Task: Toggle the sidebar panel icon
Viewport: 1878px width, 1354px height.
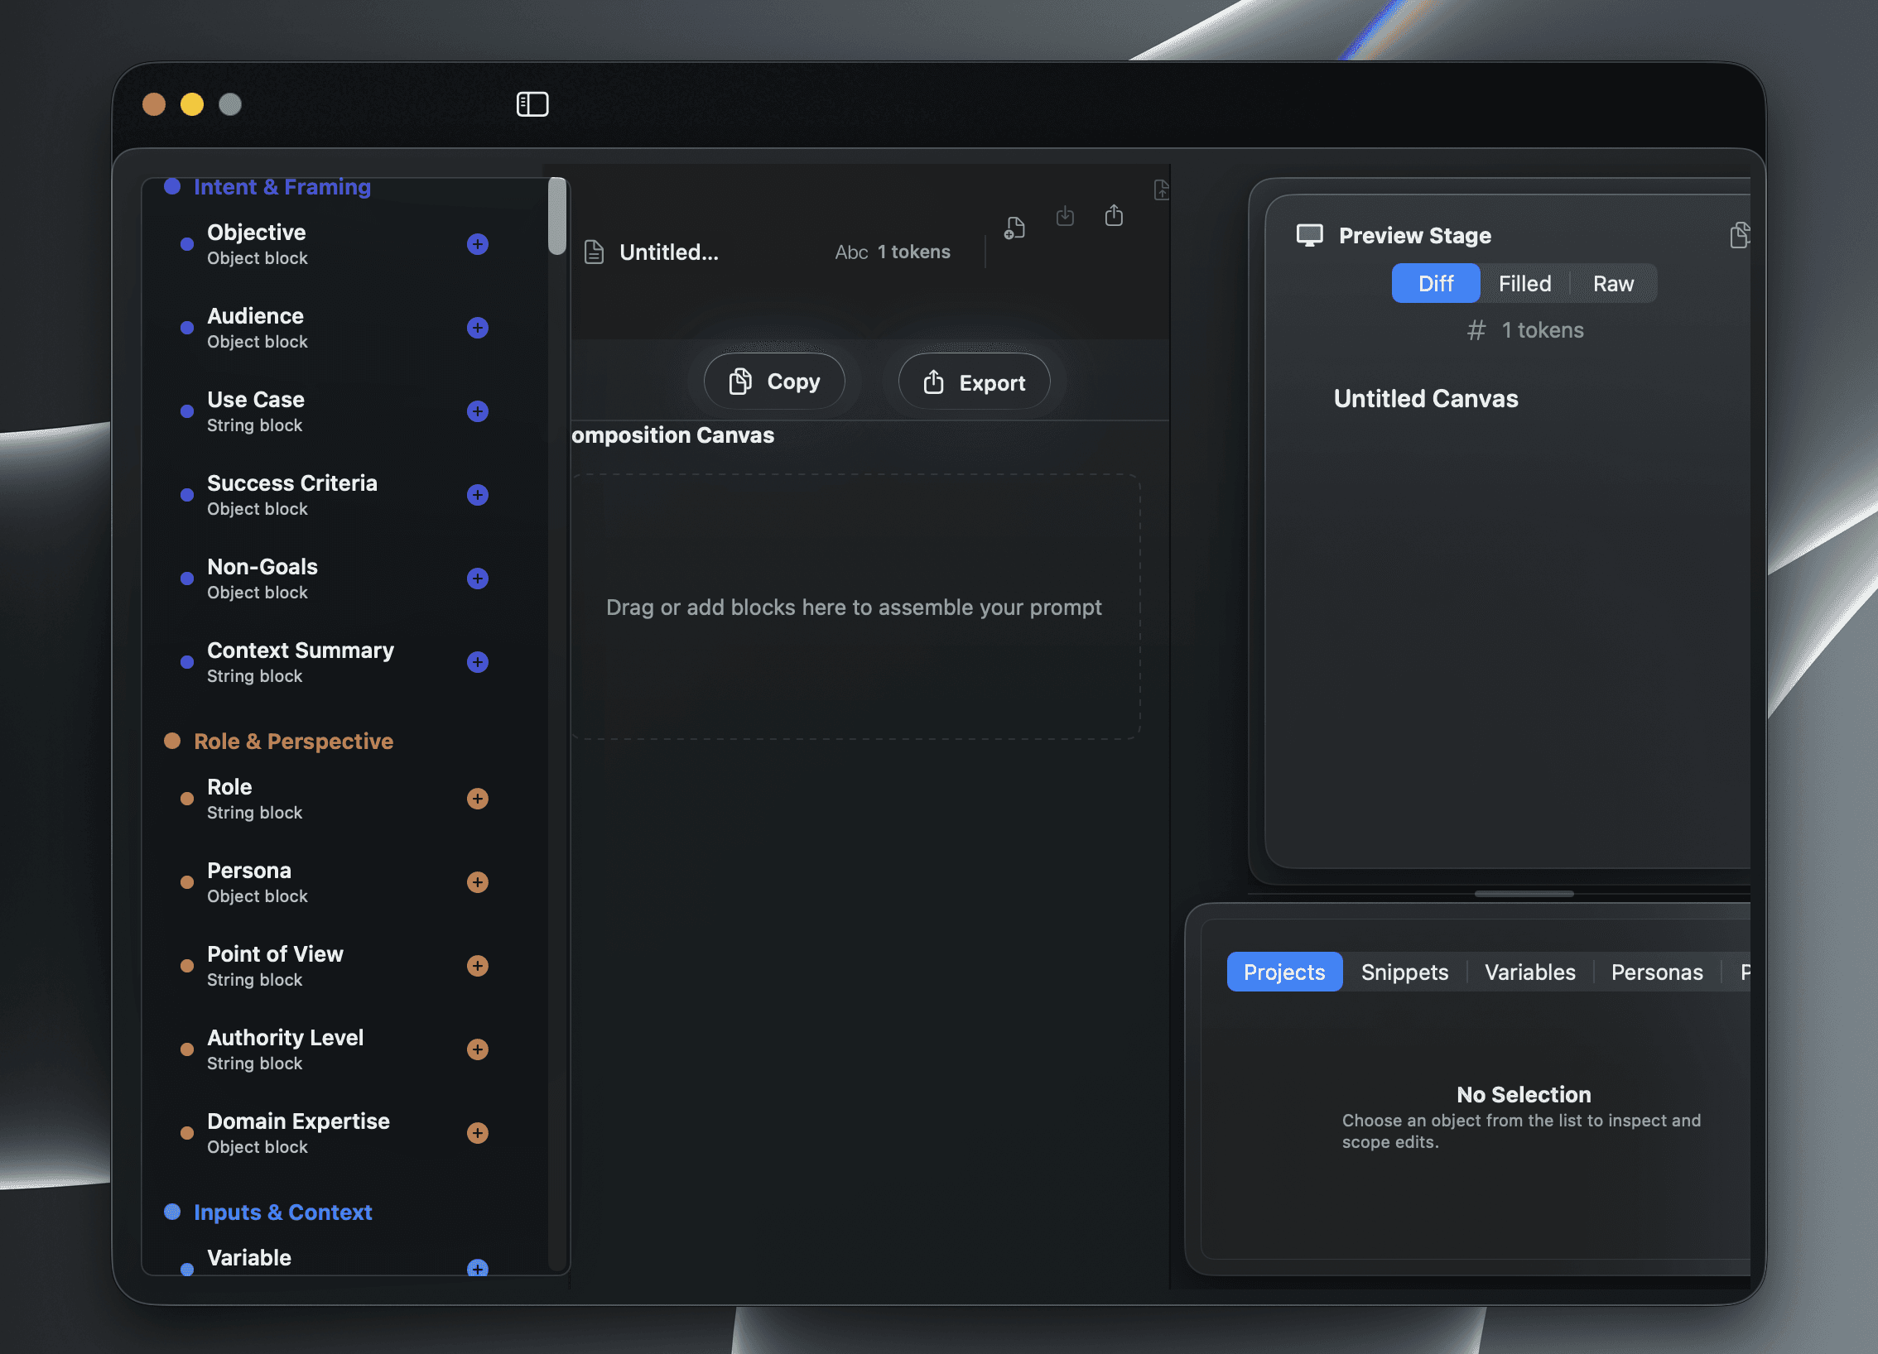Action: point(532,104)
